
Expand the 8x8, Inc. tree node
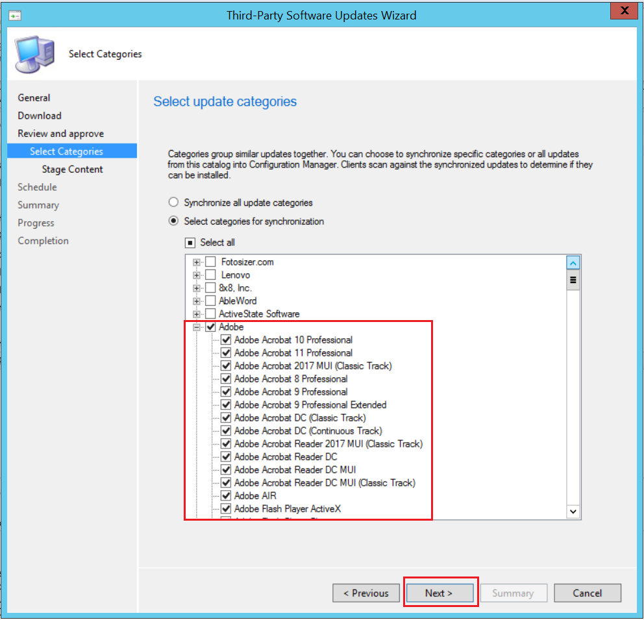tap(197, 288)
